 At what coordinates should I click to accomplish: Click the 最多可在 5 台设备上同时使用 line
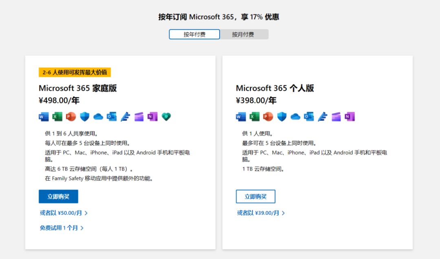pyautogui.click(x=279, y=143)
